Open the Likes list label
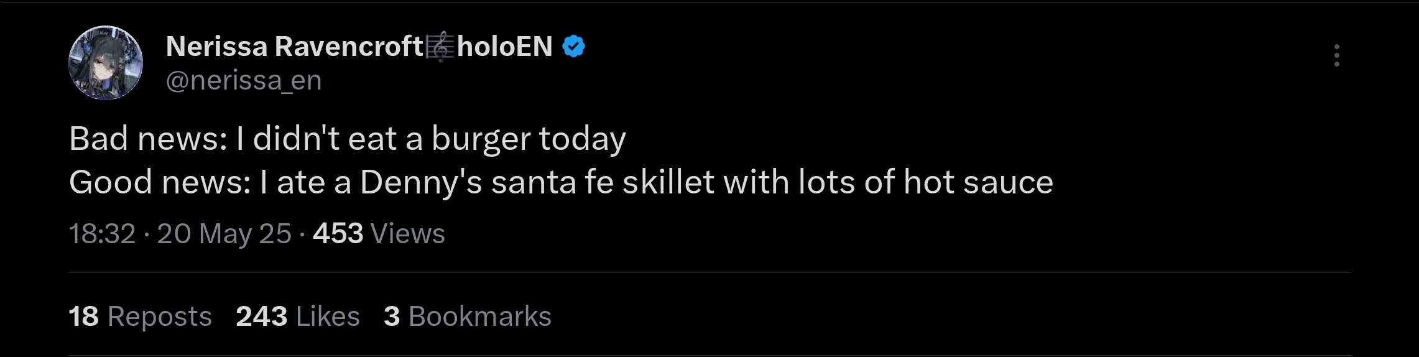1419x357 pixels. pos(328,317)
